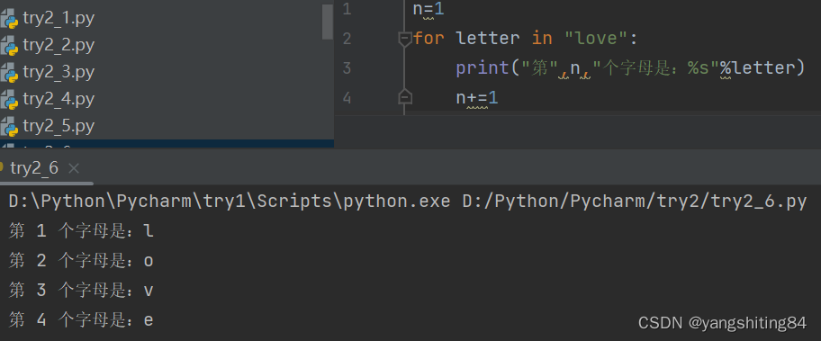
Task: Click output line ending with letter v
Action: coord(81,291)
